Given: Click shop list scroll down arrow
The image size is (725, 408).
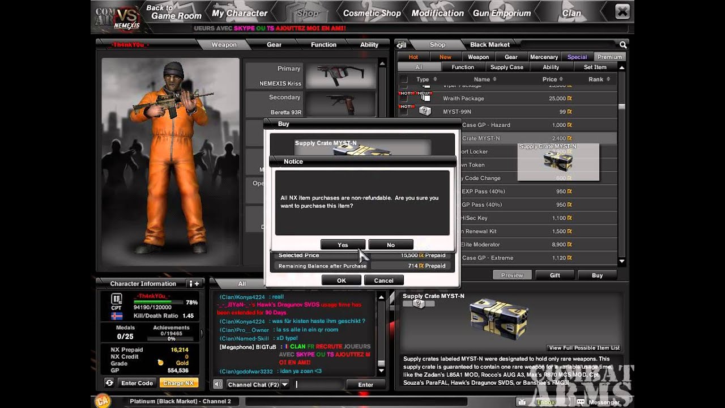Looking at the screenshot, I should click(622, 261).
